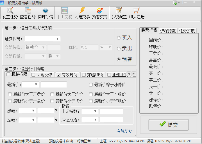The width and height of the screenshot is (202, 144).
Task: Expand the 证券代码 dropdown
Action: [x=58, y=39]
